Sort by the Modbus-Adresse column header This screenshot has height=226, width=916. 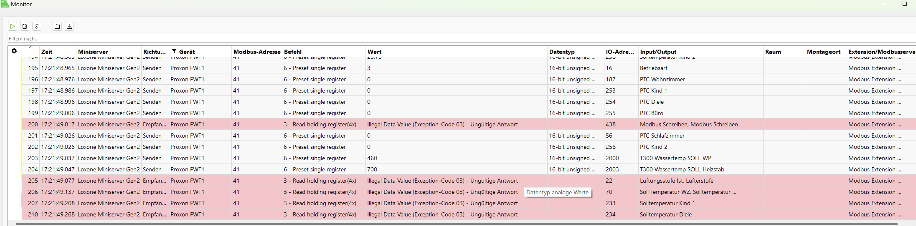click(257, 52)
